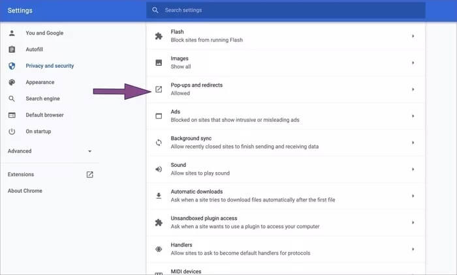Select Privacy and security in the sidebar
Image resolution: width=457 pixels, height=275 pixels.
(x=50, y=66)
